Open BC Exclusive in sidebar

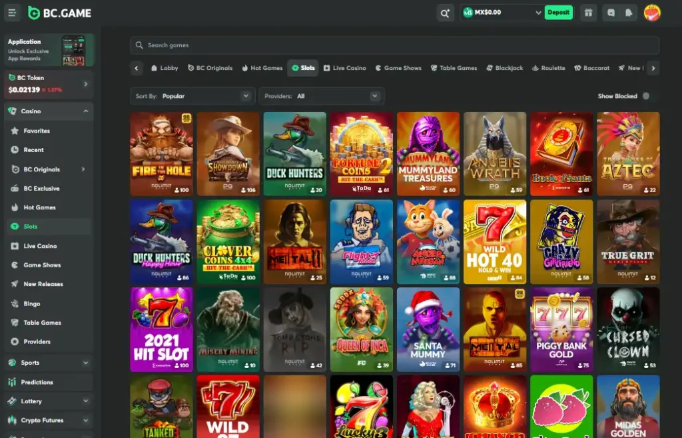tap(49, 188)
